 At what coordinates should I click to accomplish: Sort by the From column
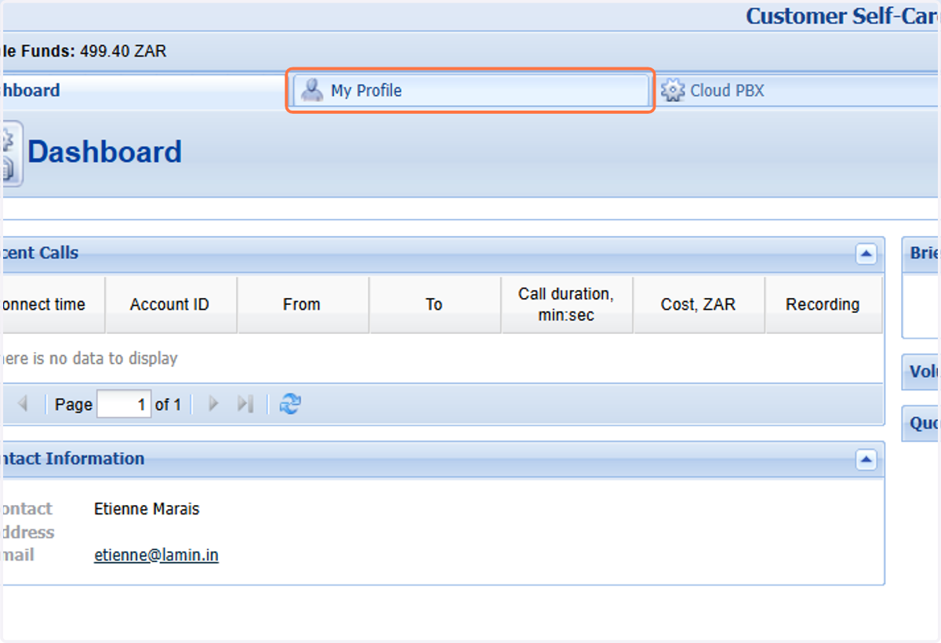coord(302,304)
